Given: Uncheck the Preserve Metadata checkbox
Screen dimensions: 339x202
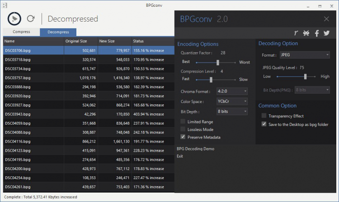Looking at the screenshot, I should point(183,137).
